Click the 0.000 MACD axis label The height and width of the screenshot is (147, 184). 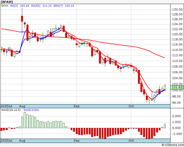point(176,128)
